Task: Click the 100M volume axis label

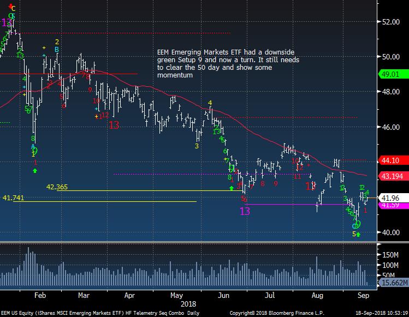Action: (x=390, y=265)
